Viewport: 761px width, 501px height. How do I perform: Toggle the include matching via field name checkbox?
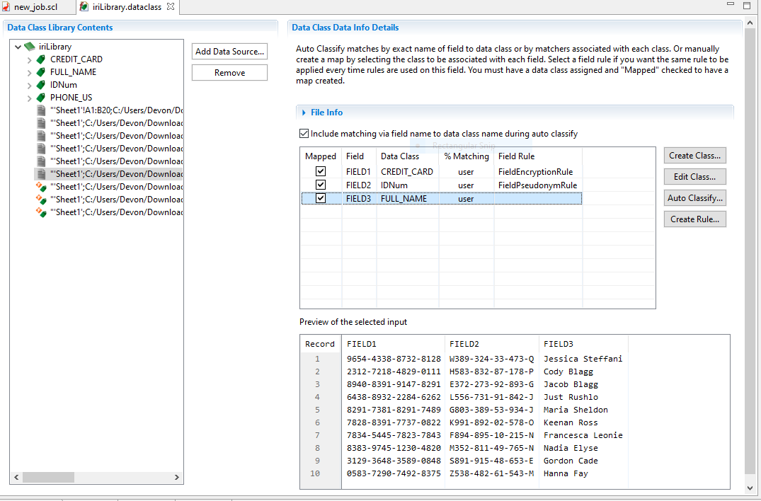(304, 133)
